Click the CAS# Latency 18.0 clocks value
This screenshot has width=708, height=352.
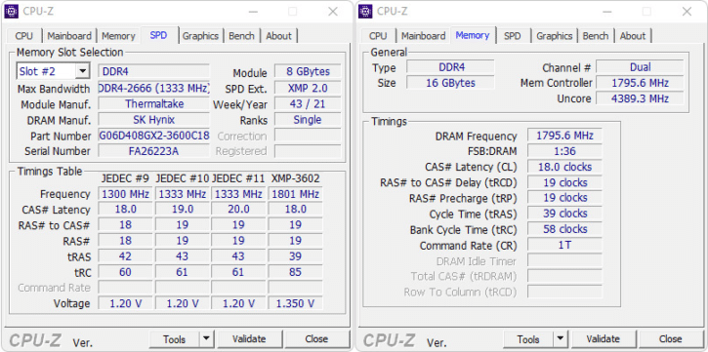pos(564,167)
